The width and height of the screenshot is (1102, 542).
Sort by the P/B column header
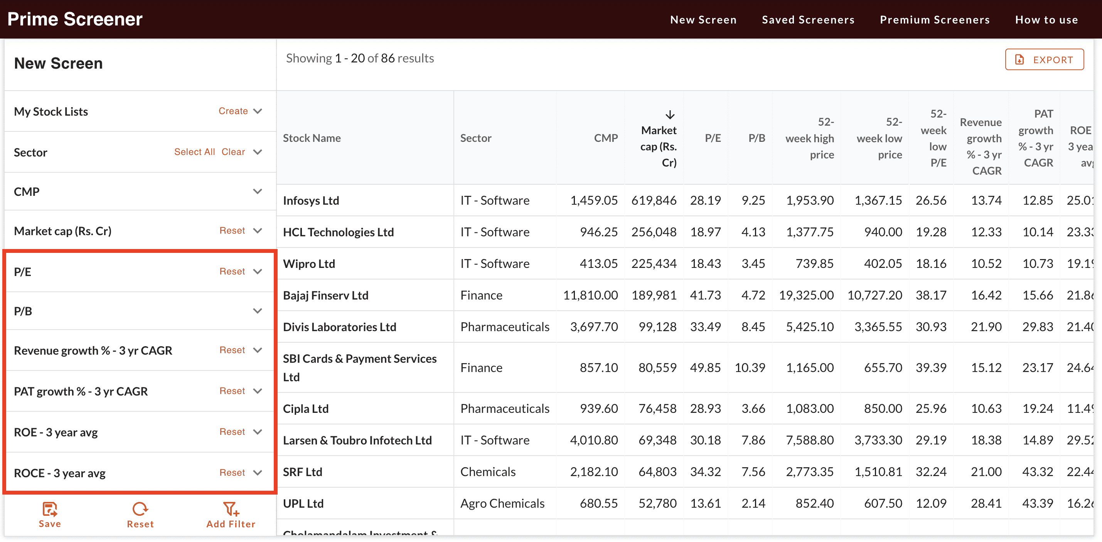pos(757,138)
